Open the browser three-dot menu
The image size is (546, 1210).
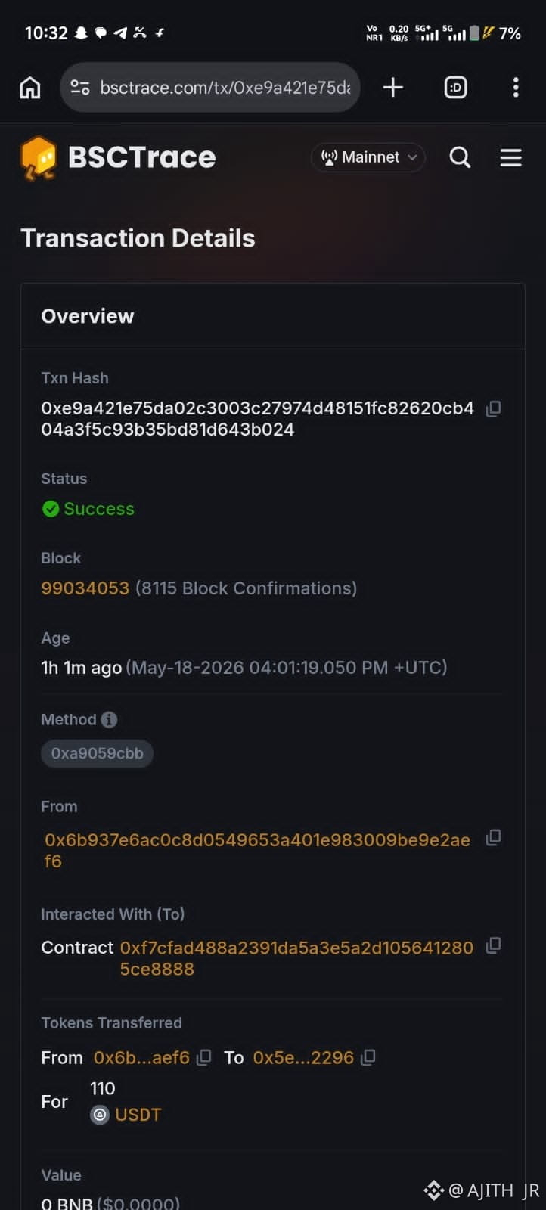pyautogui.click(x=516, y=88)
